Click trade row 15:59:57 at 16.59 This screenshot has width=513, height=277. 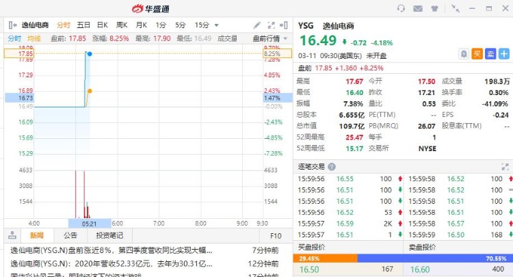pyautogui.click(x=348, y=224)
